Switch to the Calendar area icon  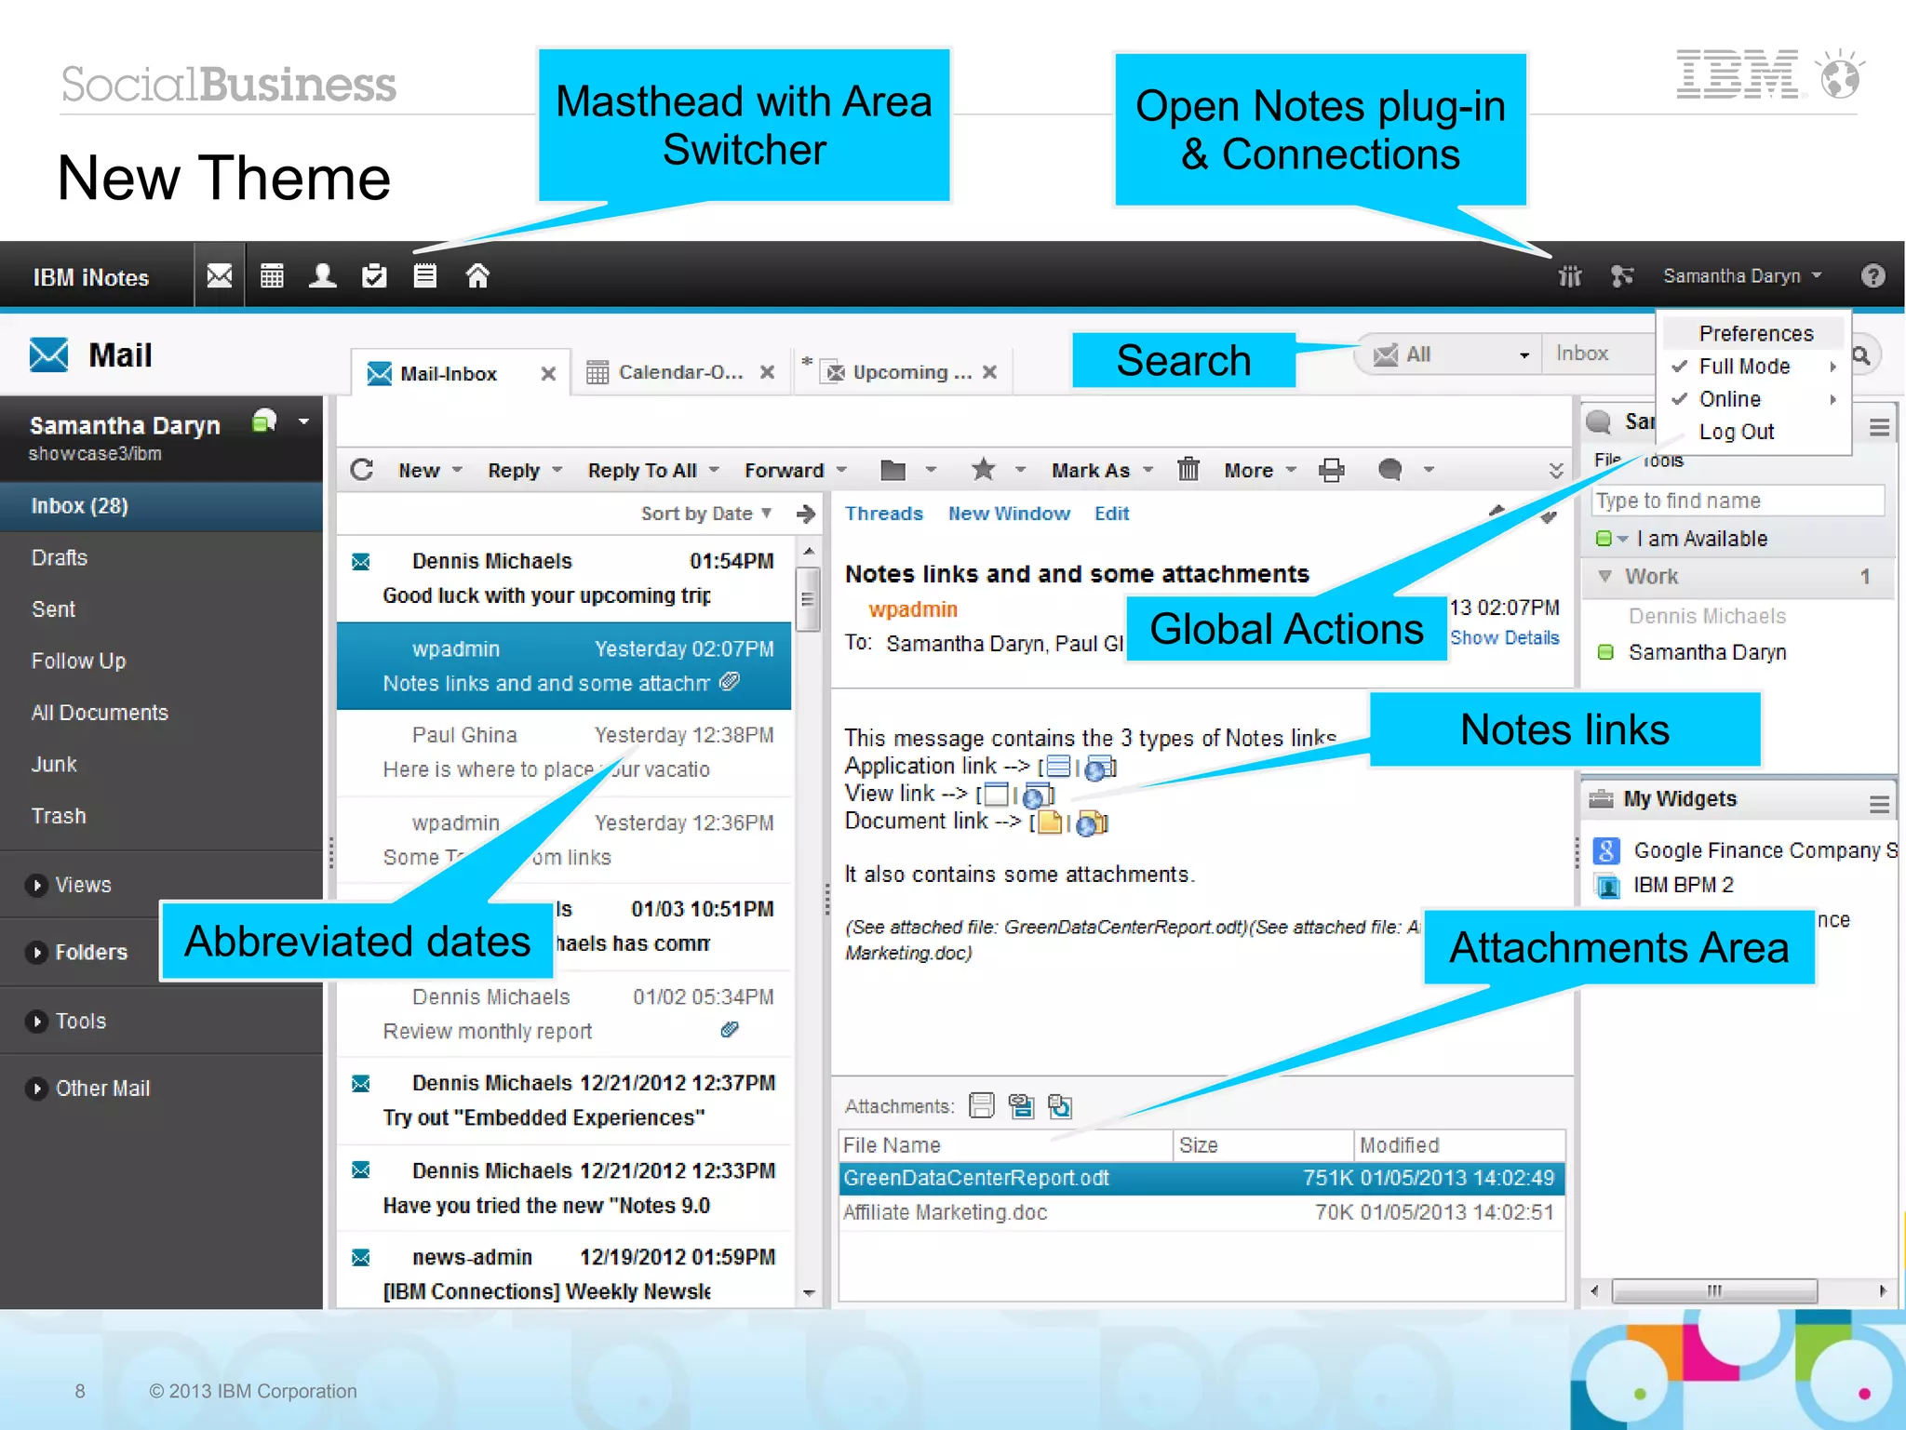[x=272, y=276]
